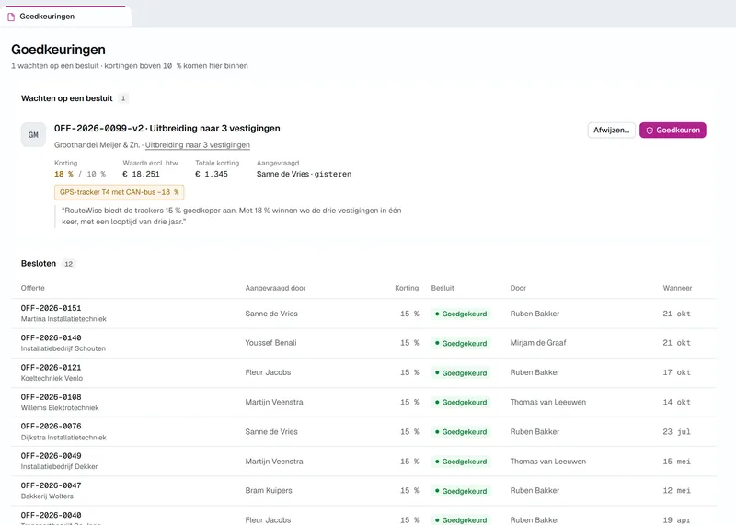Click Goedgekeurd badge in OFF-2026-0047 row
This screenshot has width=736, height=525.
(461, 491)
